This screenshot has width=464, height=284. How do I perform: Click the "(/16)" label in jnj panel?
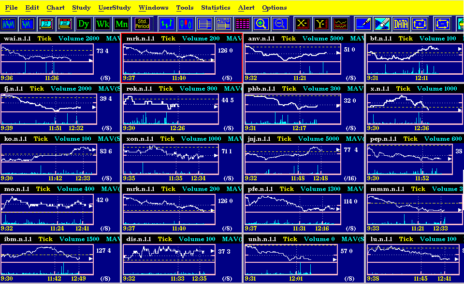(x=350, y=178)
